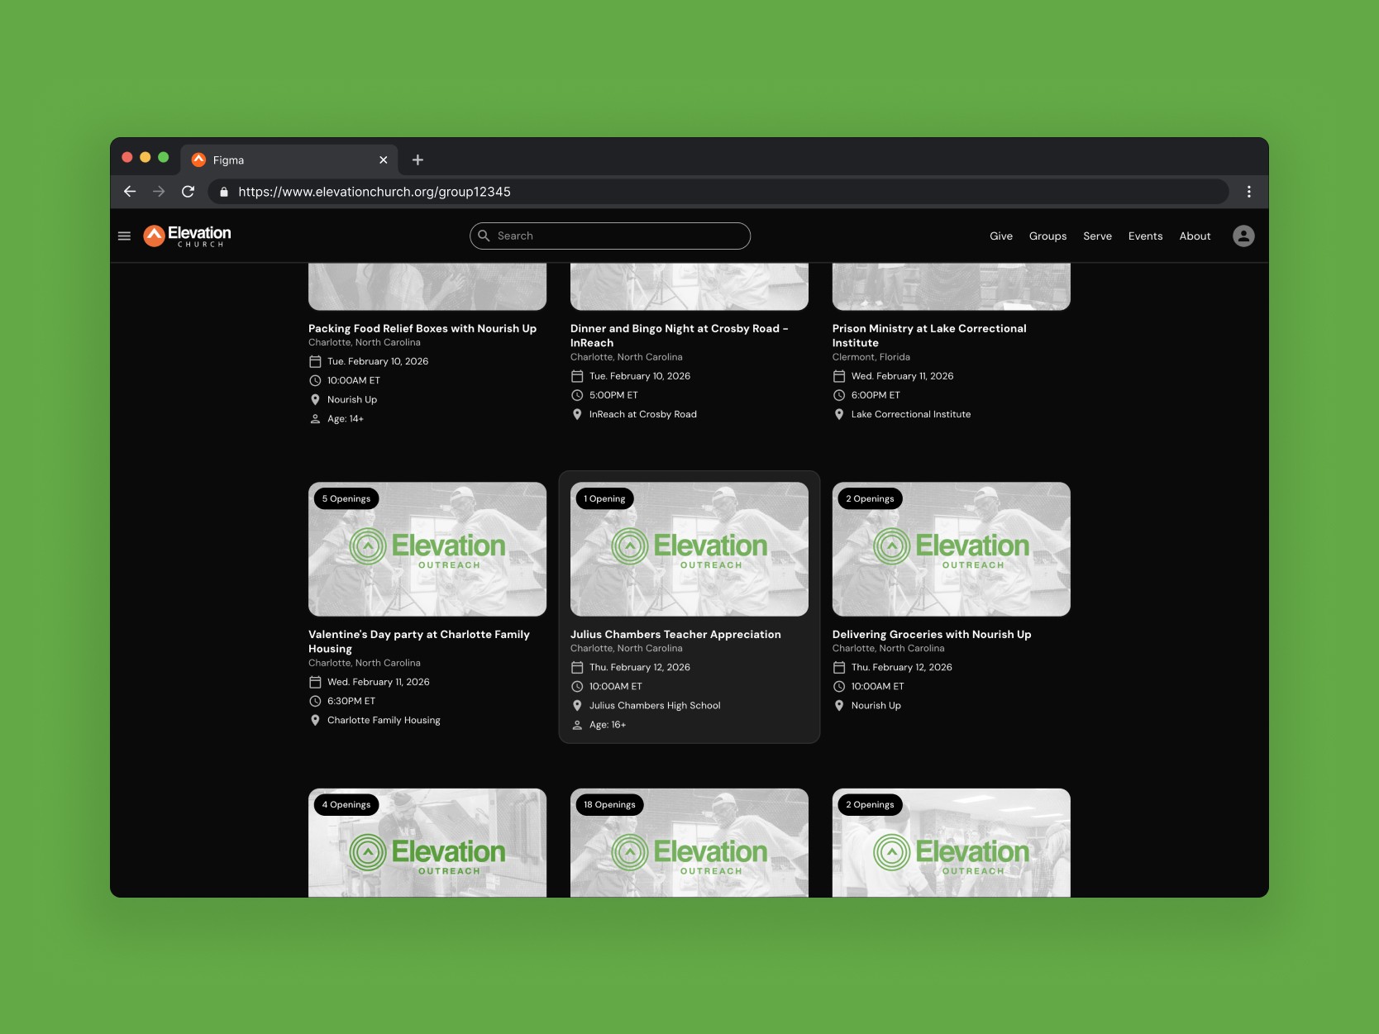Open Delivering Groceries with Nourish Up title
This screenshot has width=1379, height=1034.
click(932, 634)
